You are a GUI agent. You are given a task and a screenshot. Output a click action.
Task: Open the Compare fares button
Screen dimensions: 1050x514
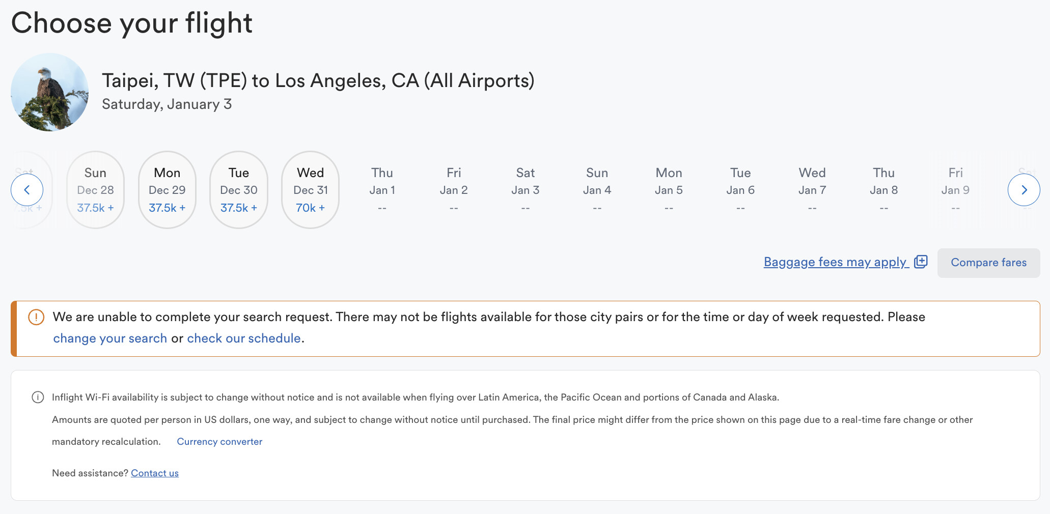click(988, 263)
